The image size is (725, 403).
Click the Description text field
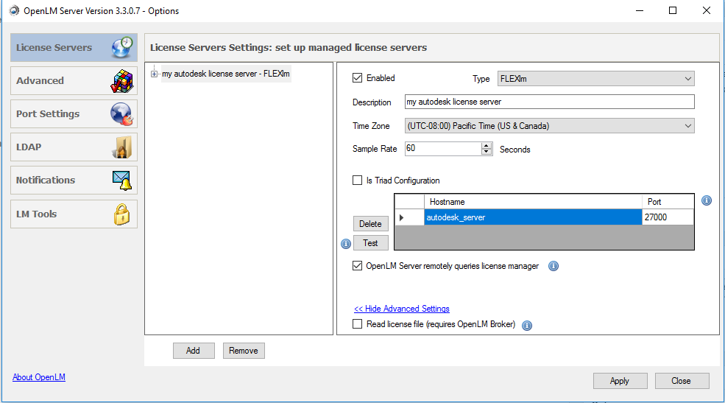[x=549, y=102]
